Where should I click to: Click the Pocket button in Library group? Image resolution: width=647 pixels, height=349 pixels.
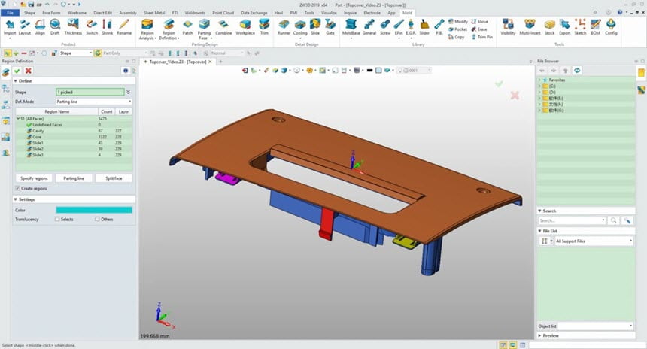[x=457, y=29]
